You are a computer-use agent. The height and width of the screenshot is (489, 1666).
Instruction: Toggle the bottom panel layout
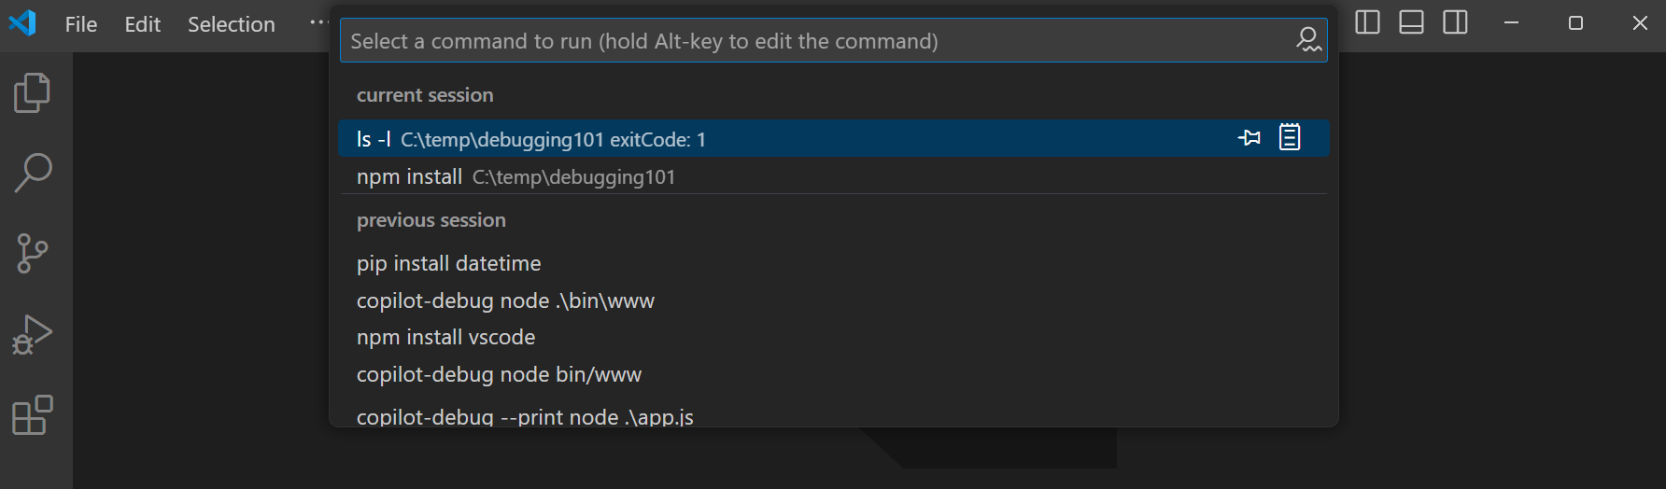(1411, 22)
